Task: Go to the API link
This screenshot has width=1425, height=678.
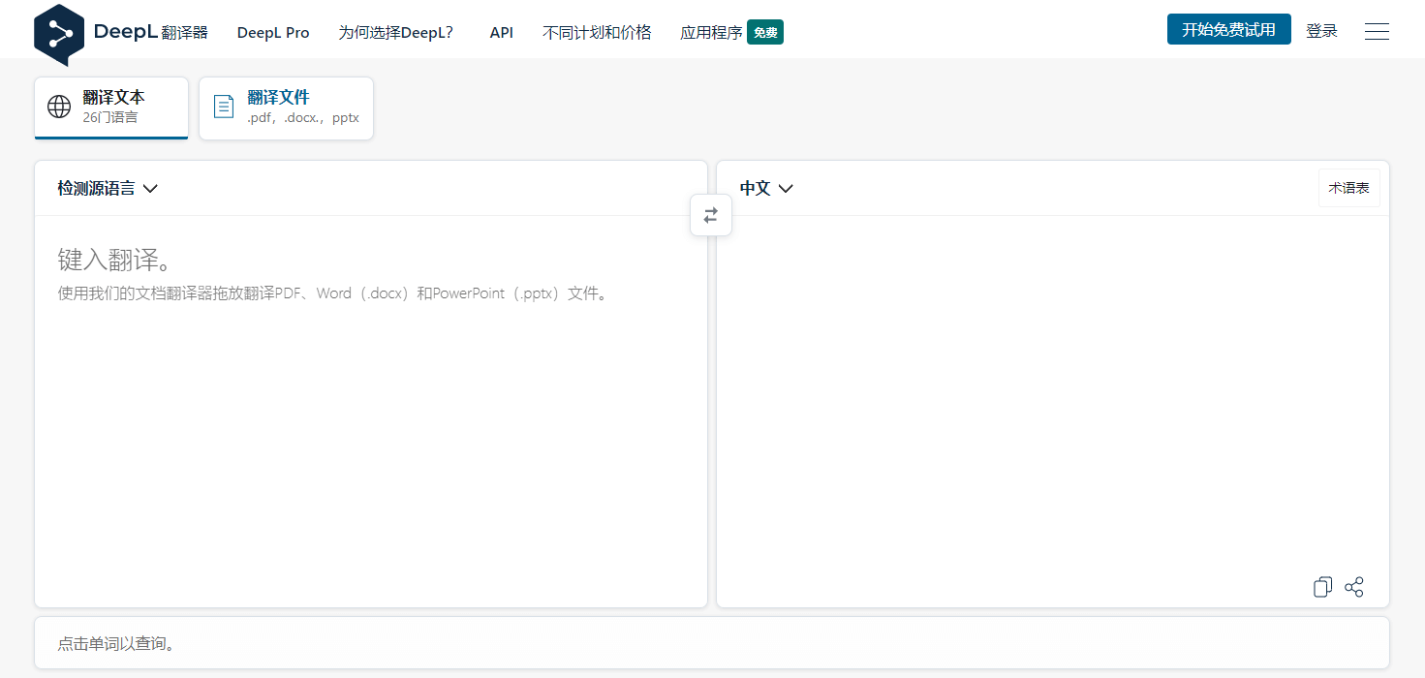Action: pyautogui.click(x=502, y=32)
